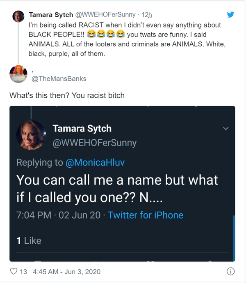Image resolution: width=246 pixels, height=284 pixels.
Task: Click the 13 likes count
Action: click(x=23, y=272)
